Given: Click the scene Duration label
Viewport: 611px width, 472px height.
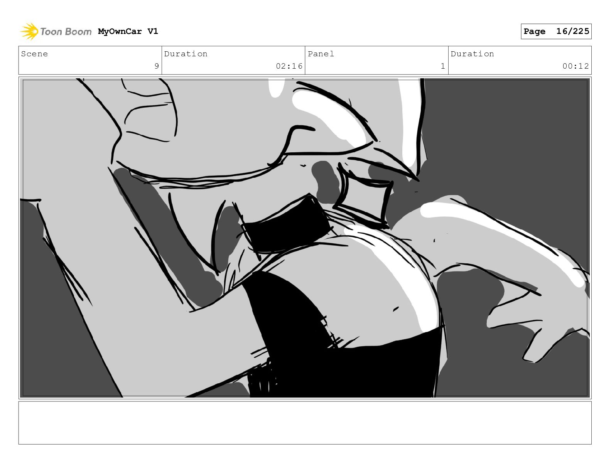Looking at the screenshot, I should tap(186, 54).
